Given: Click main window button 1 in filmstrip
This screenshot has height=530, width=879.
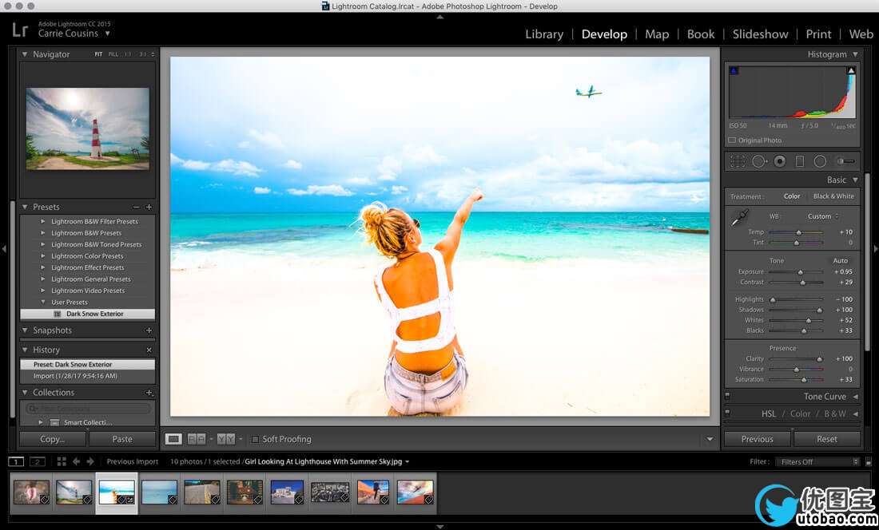Looking at the screenshot, I should (x=16, y=461).
